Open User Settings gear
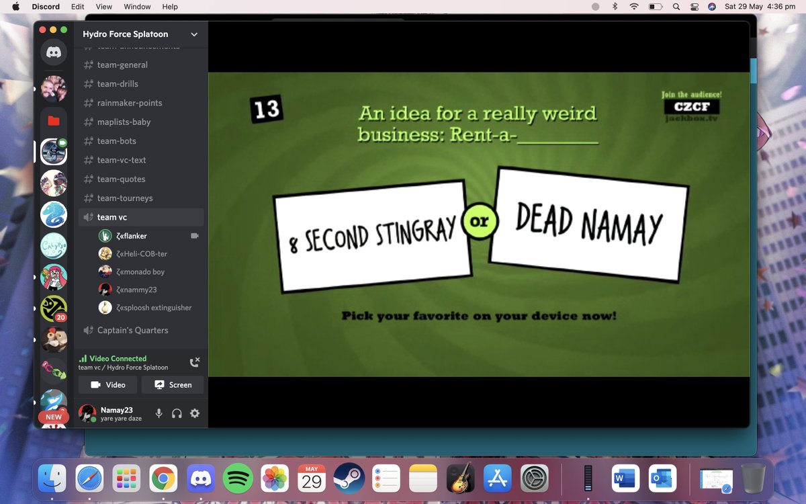 (x=195, y=414)
